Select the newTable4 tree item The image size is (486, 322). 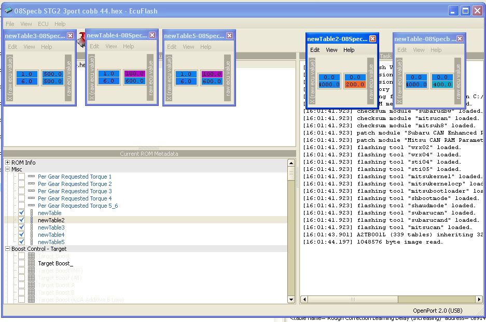51,235
